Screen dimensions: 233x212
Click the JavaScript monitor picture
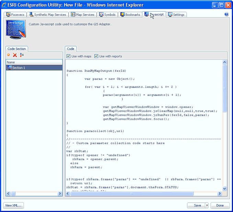point(16,29)
